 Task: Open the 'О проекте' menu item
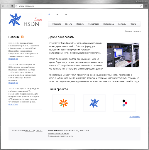point(57,24)
